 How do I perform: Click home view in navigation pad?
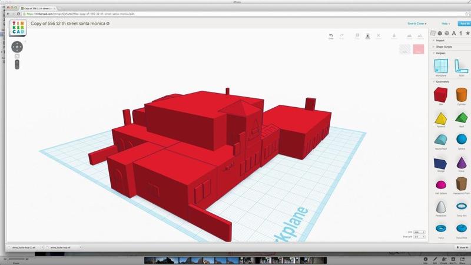tap(17, 47)
